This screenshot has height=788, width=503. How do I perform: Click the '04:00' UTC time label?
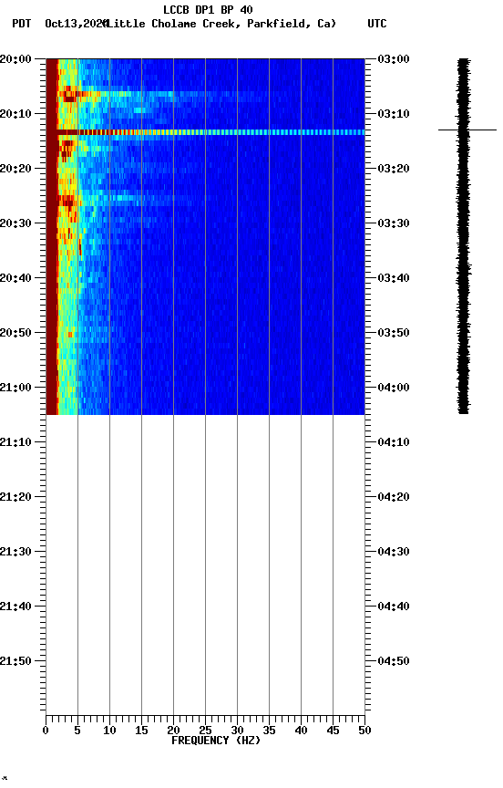(394, 388)
